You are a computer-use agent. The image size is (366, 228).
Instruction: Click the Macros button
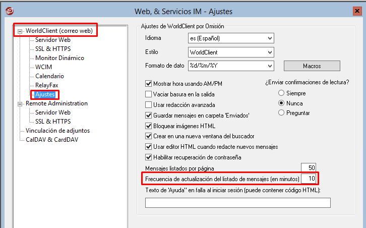(x=312, y=66)
